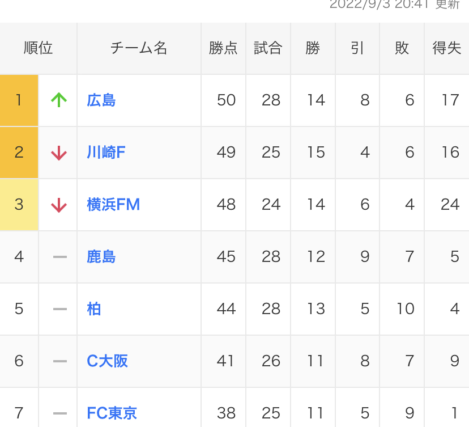
Task: Click the 順位 column header
Action: coord(39,48)
